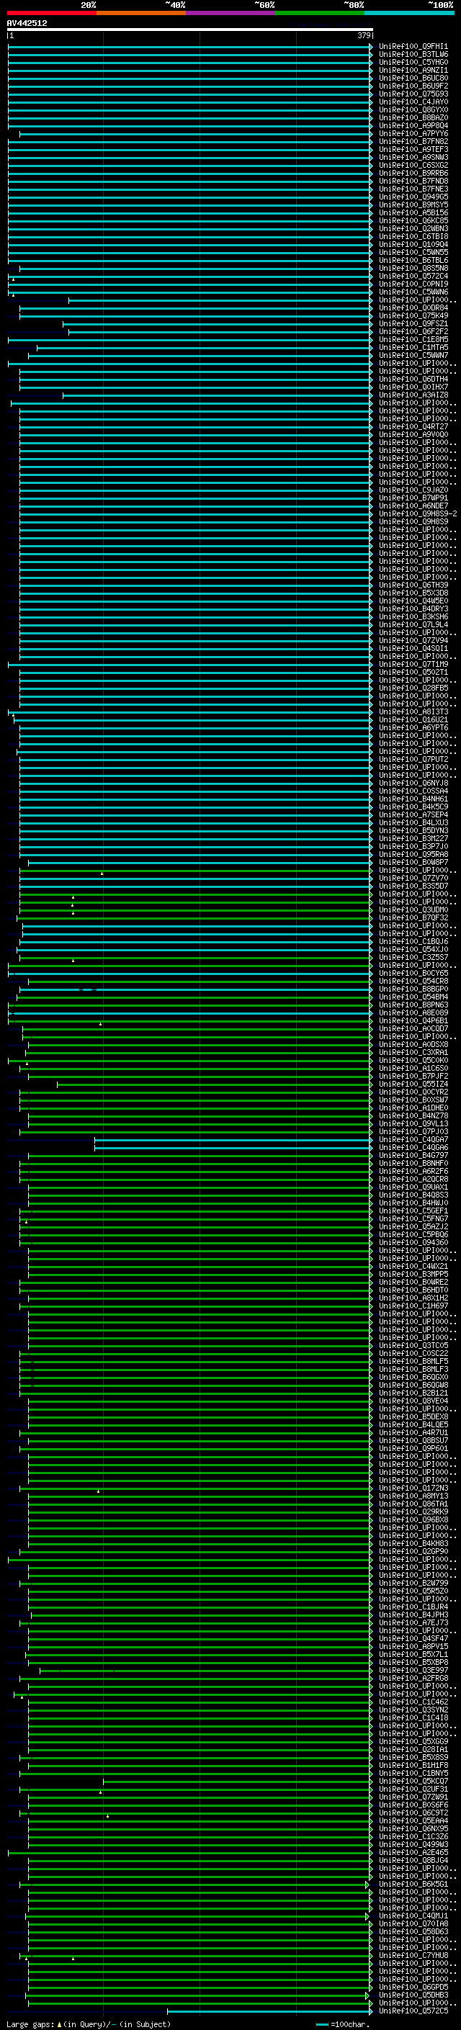Screen dimensions: 461x2030
Task: Click the UniRef100_B9MSY5 hit label
Action: tap(413, 204)
